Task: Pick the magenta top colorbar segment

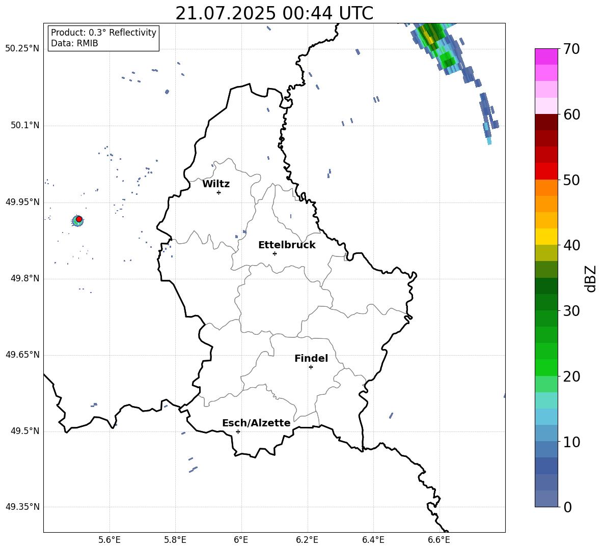Action: click(546, 57)
